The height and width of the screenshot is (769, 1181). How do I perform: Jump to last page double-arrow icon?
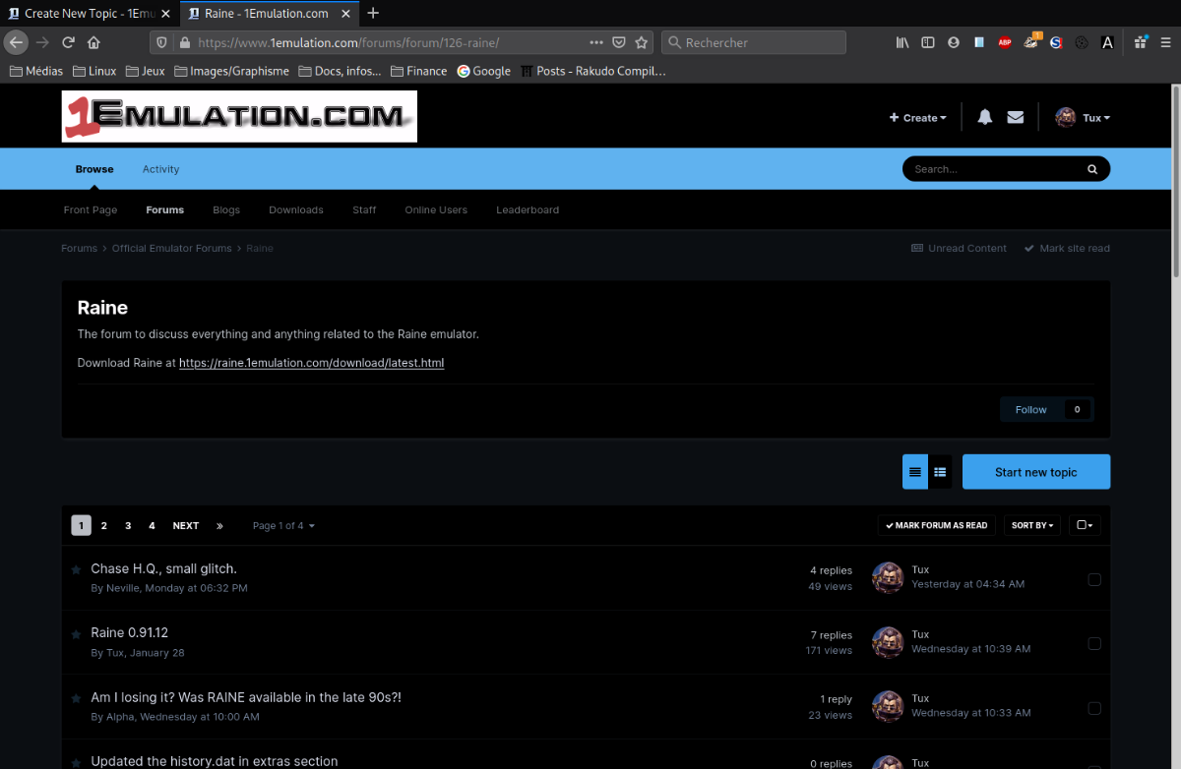click(219, 526)
